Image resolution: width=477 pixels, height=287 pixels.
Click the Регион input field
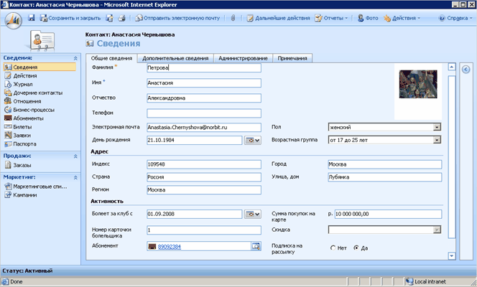(x=204, y=190)
